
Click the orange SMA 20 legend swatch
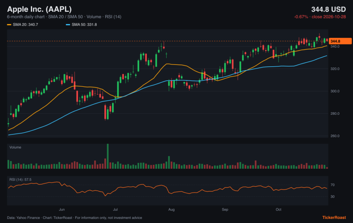9,25
